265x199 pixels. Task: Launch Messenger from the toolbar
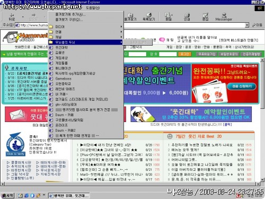point(224,17)
